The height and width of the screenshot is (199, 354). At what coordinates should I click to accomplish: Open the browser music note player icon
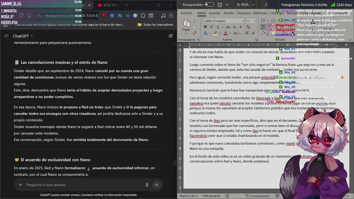[163, 16]
